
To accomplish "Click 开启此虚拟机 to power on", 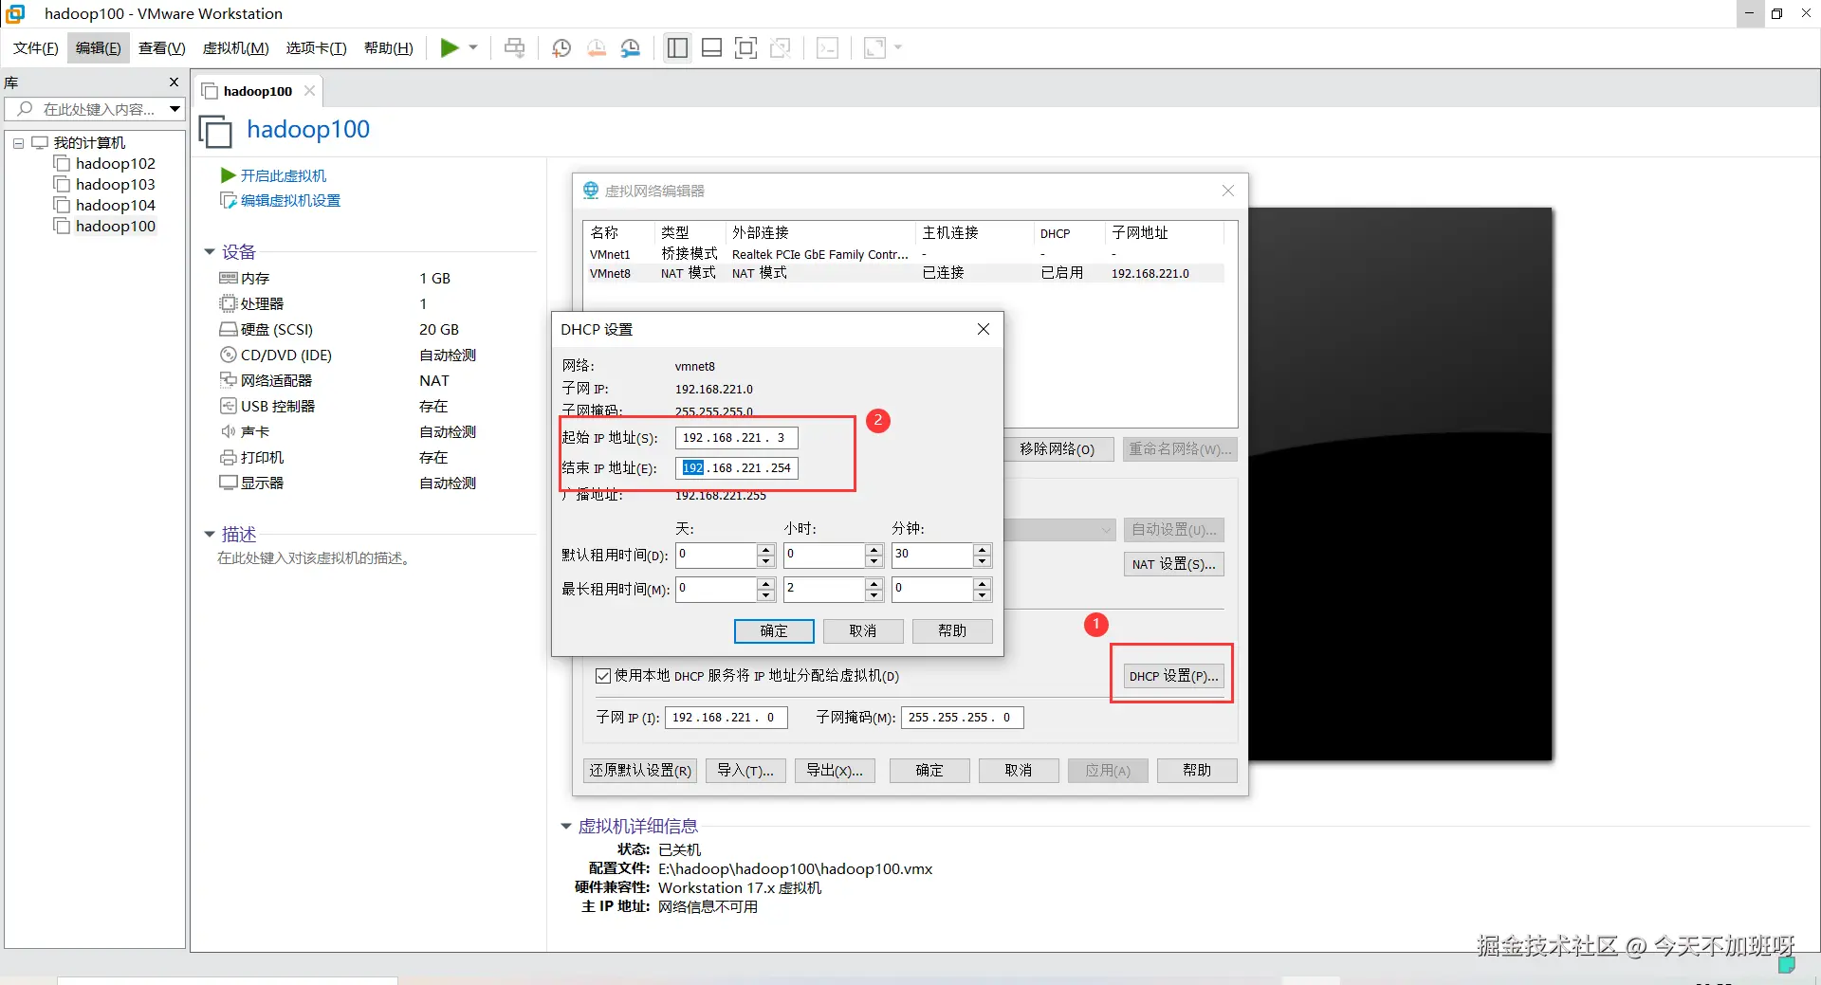I will (x=283, y=176).
